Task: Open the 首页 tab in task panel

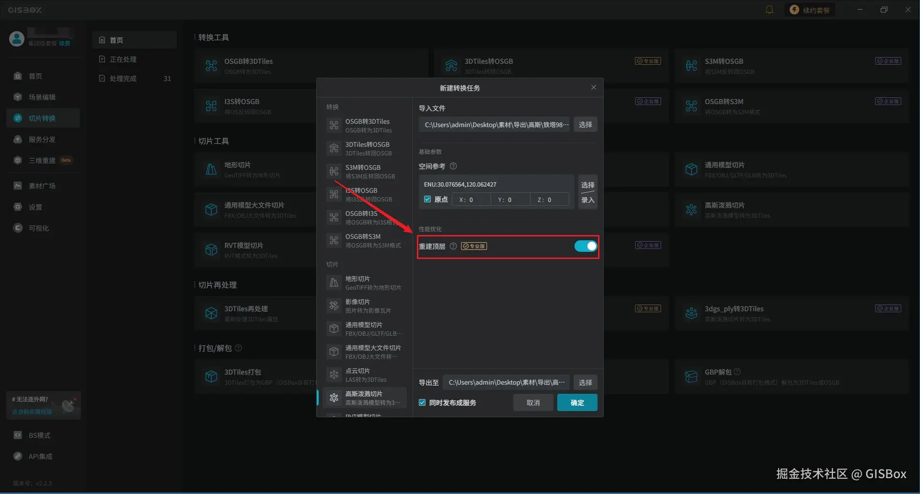Action: click(x=135, y=40)
